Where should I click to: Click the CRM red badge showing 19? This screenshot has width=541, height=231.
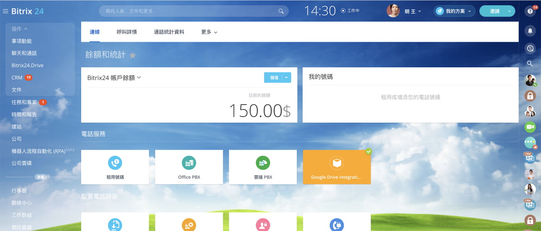29,78
